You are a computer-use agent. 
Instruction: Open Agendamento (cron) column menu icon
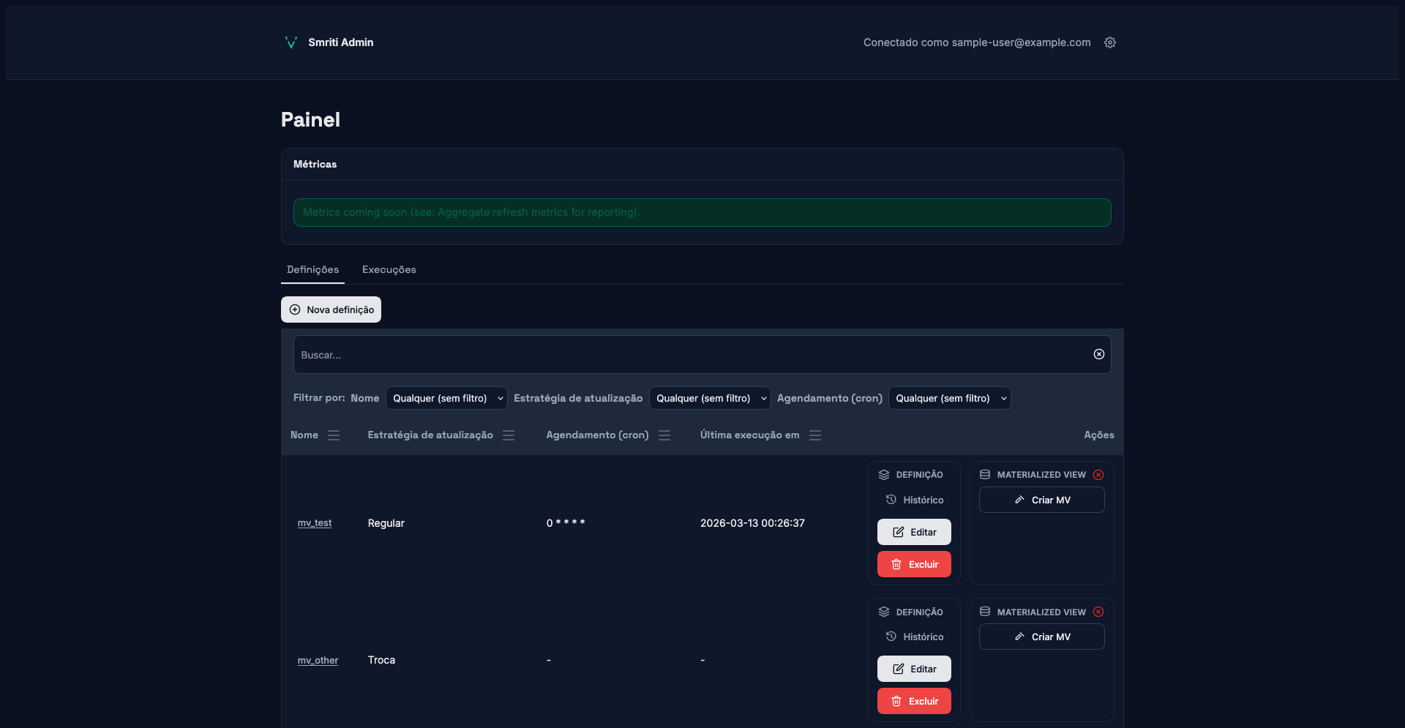[664, 435]
